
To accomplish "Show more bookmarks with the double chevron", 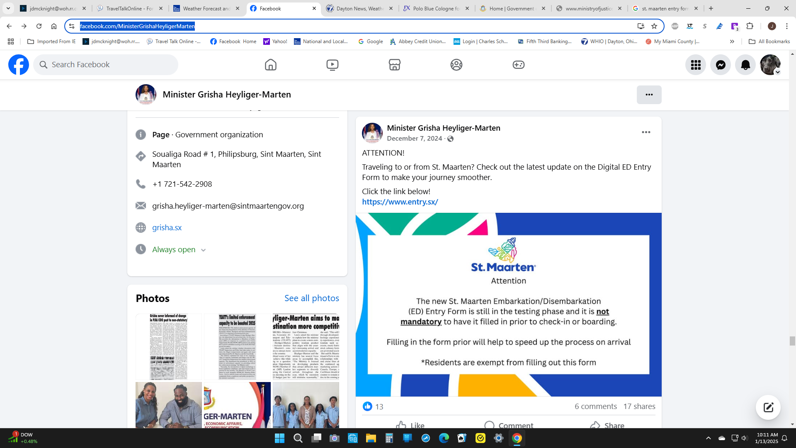I will click(x=732, y=41).
